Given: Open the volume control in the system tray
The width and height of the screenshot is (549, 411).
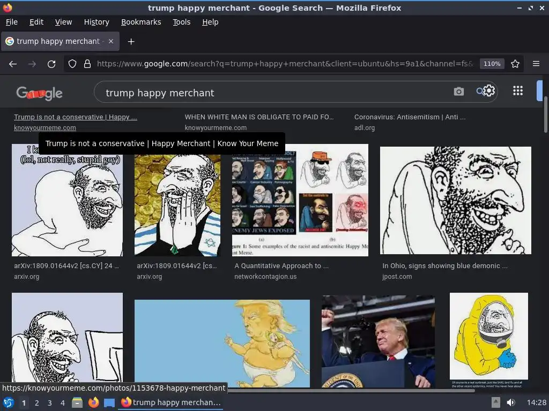Looking at the screenshot, I should (511, 402).
